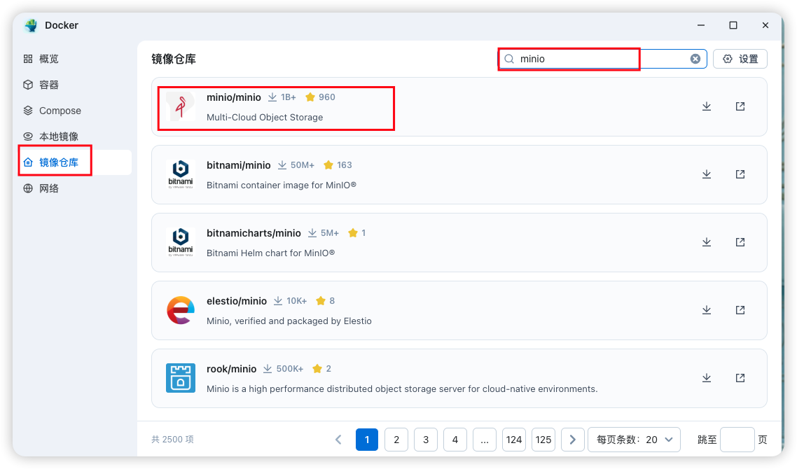Click the Docker whale app icon
Viewport: 797px width, 469px height.
[x=31, y=25]
